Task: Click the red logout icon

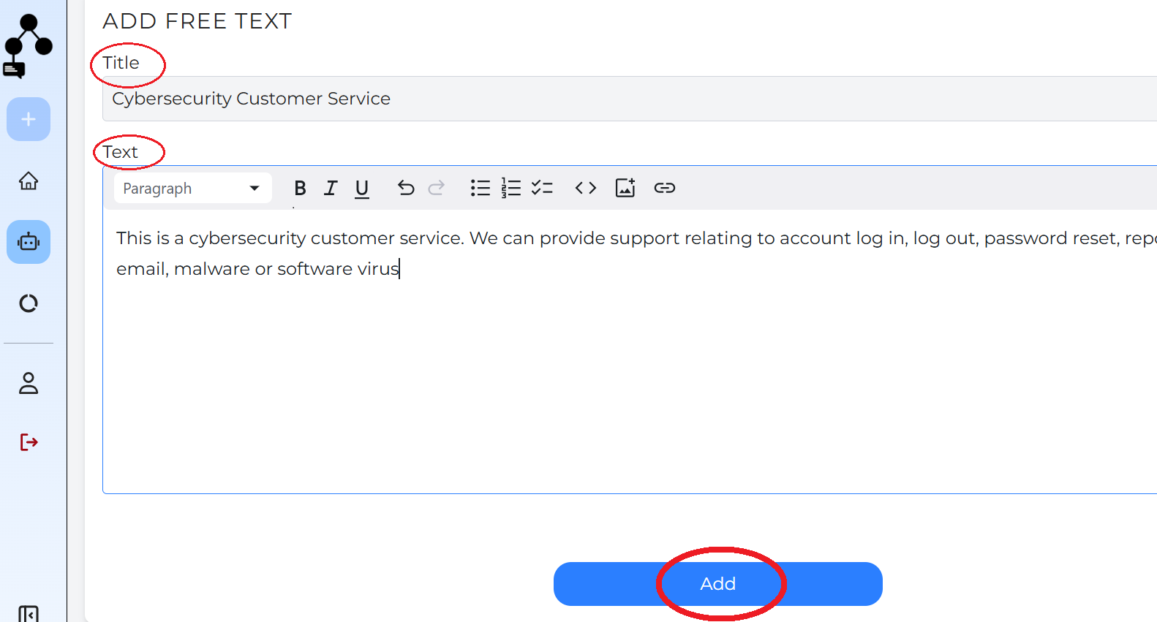Action: pyautogui.click(x=29, y=442)
